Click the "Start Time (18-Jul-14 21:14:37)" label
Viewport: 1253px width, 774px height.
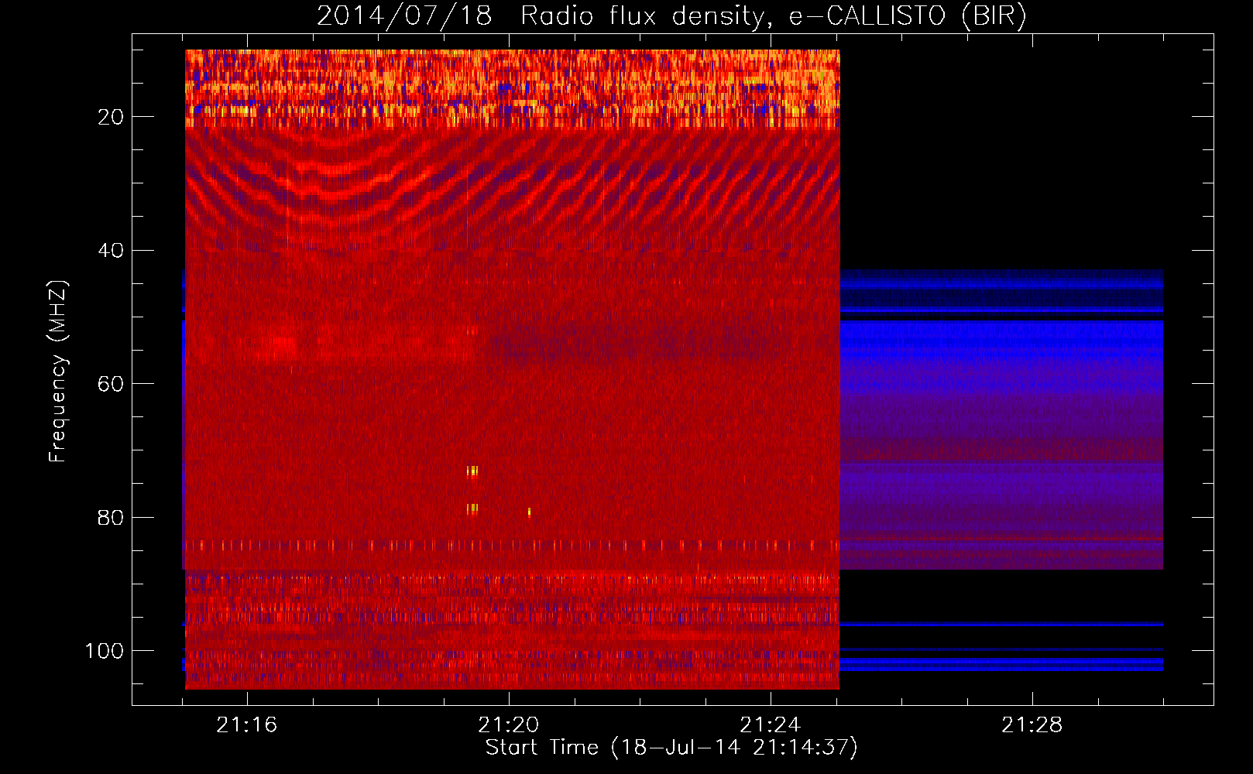coord(671,748)
